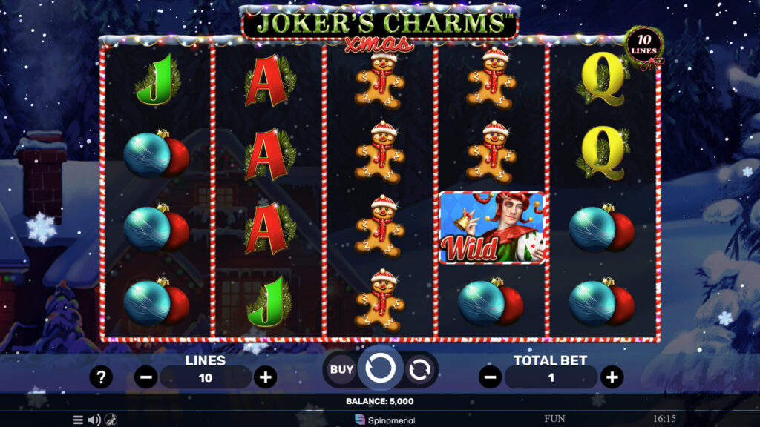Click the lines value field showing 10

(x=206, y=377)
